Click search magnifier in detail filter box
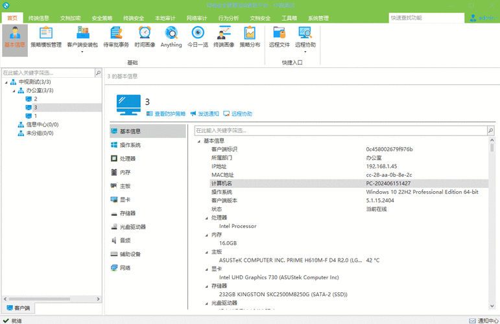The image size is (500, 324). point(490,130)
